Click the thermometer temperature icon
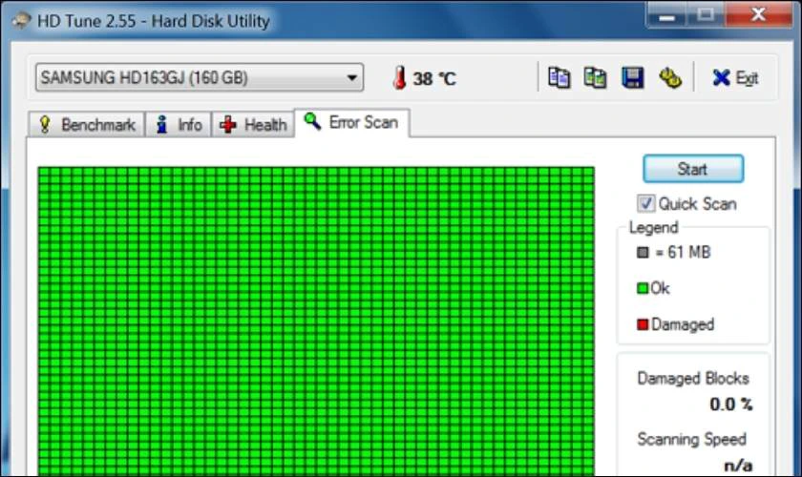This screenshot has width=802, height=477. point(399,78)
